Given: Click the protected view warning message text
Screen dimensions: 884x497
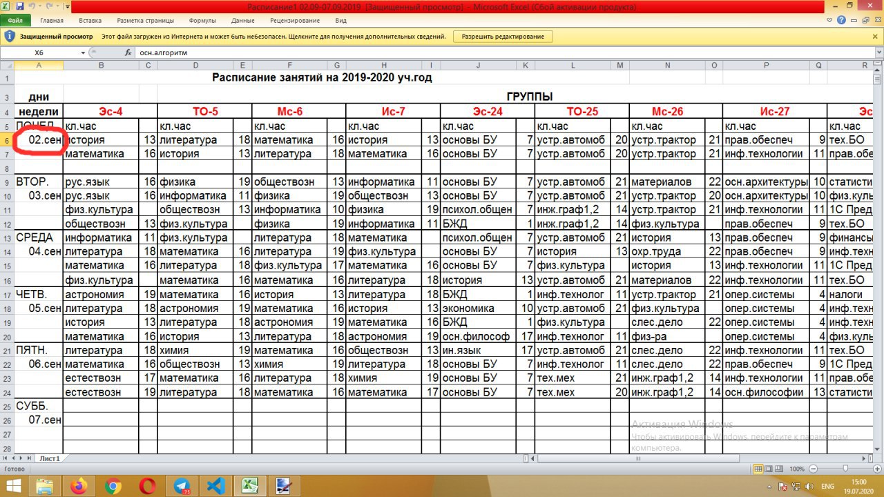Looking at the screenshot, I should point(275,37).
